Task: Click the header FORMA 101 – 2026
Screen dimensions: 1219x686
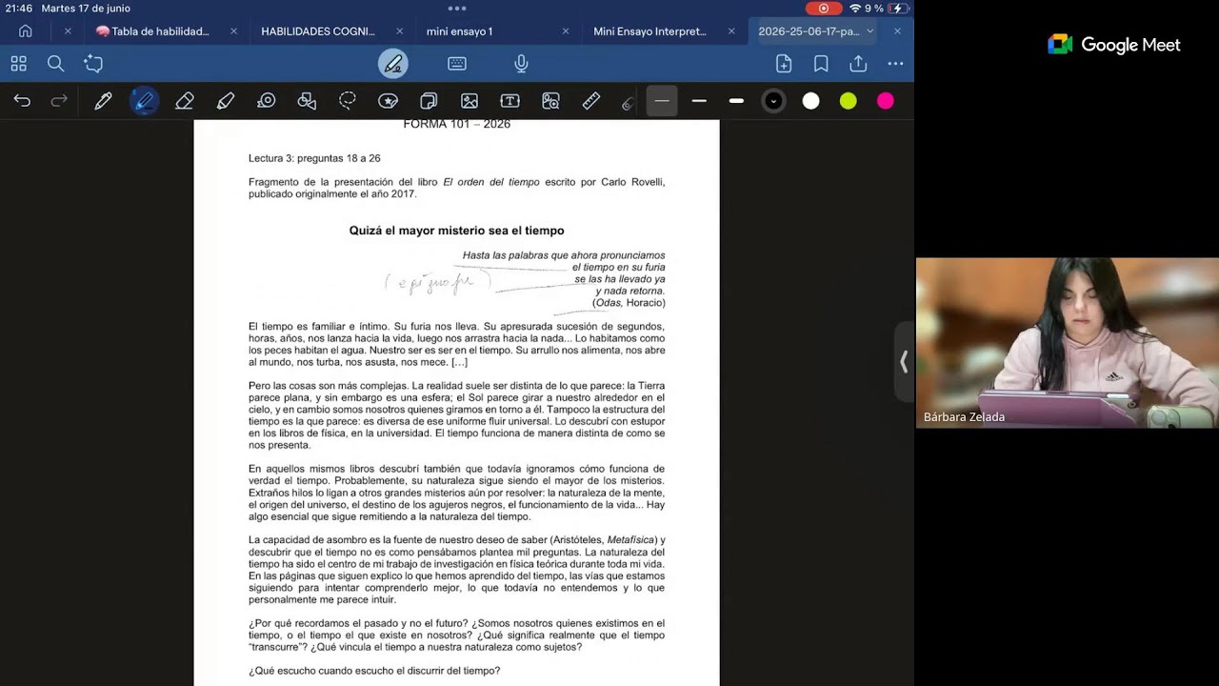Action: point(456,124)
